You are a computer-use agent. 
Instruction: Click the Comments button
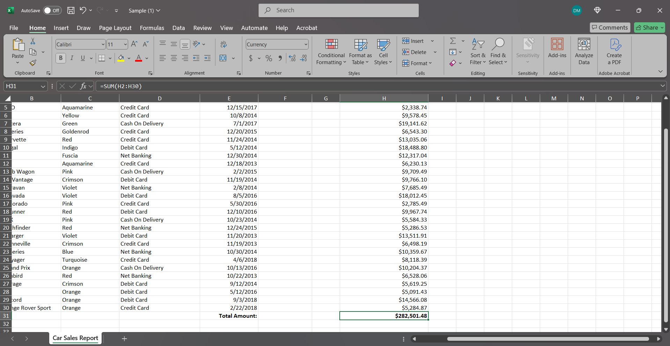tap(610, 28)
